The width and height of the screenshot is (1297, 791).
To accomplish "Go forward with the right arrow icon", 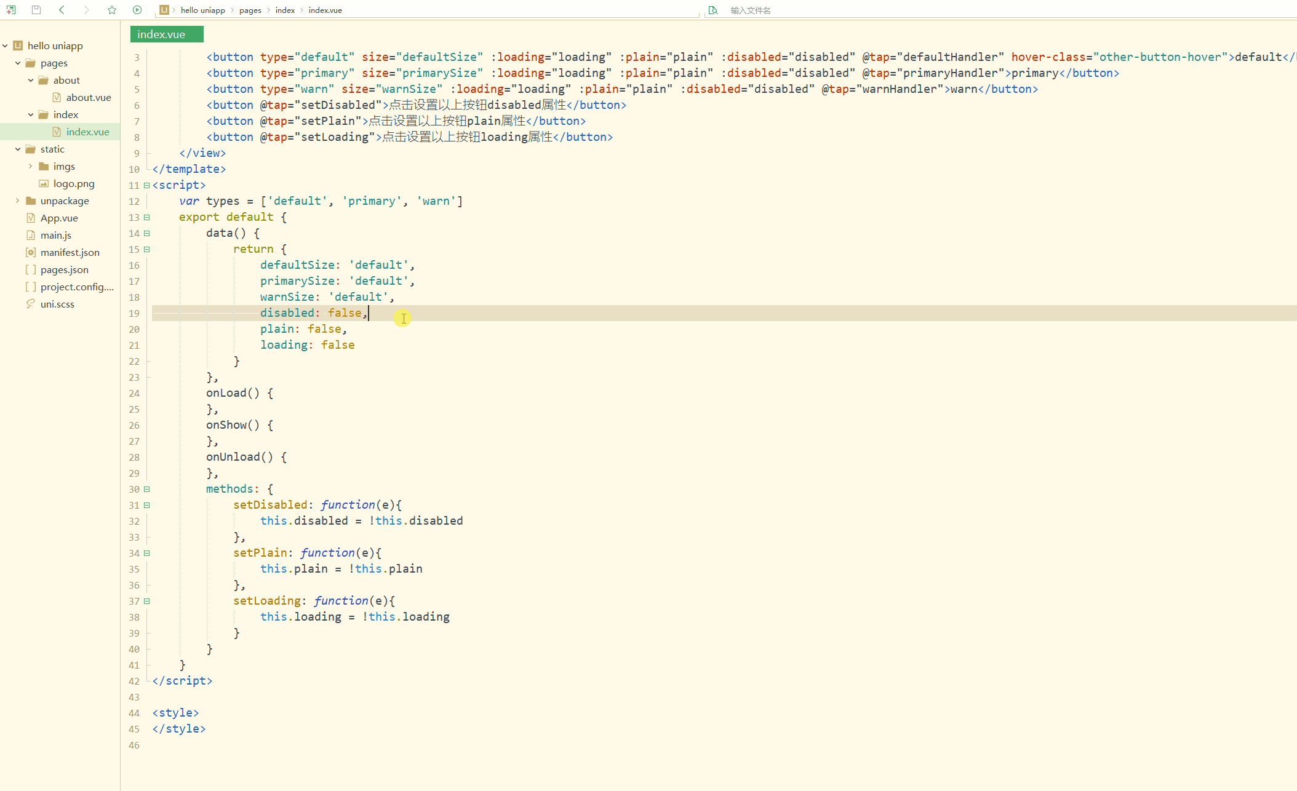I will (87, 10).
